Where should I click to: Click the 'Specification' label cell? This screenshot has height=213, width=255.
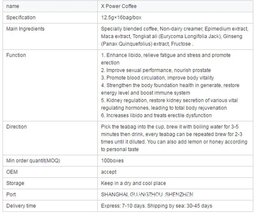pyautogui.click(x=21, y=17)
